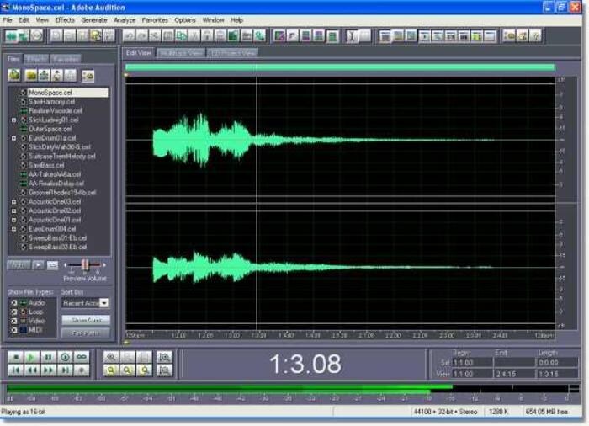589x426 pixels.
Task: Enable Play Looped infinity button
Action: point(81,357)
